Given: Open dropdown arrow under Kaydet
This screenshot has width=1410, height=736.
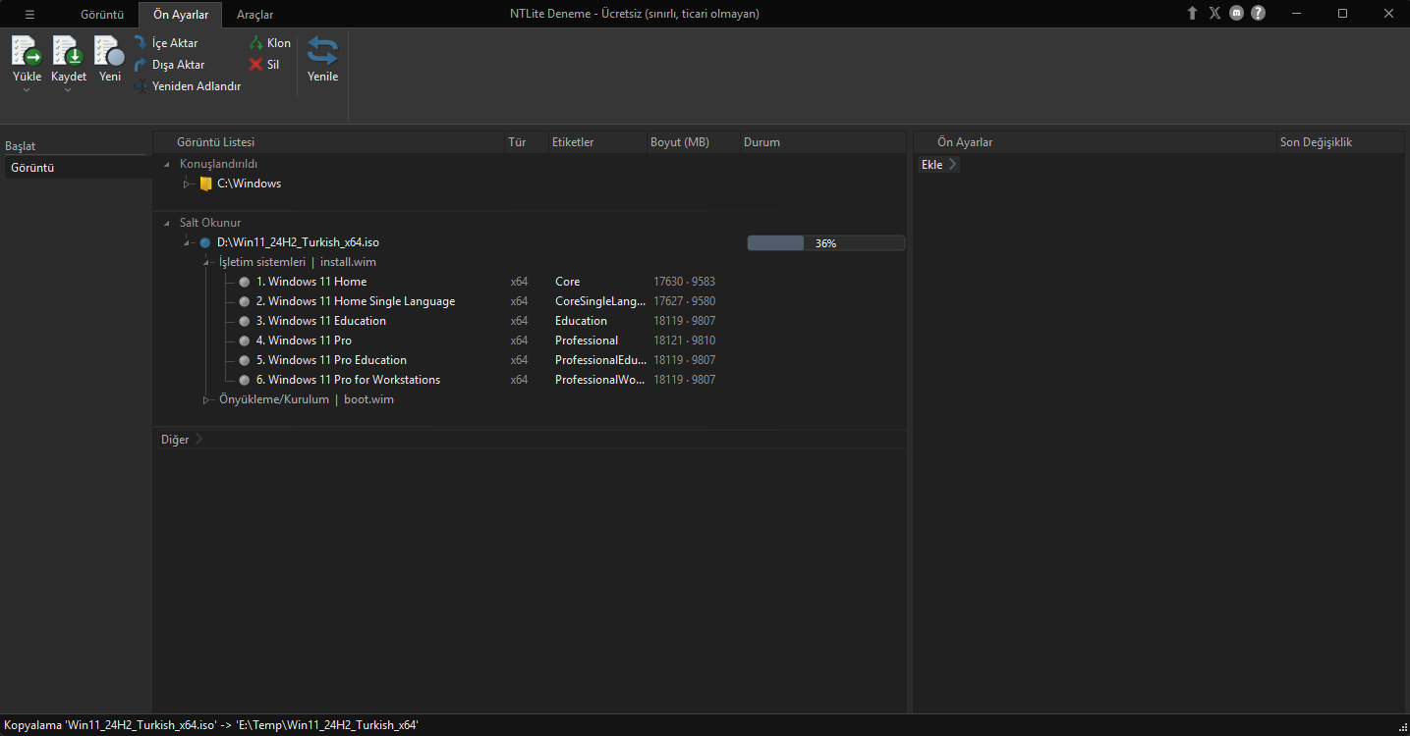Looking at the screenshot, I should (x=68, y=90).
